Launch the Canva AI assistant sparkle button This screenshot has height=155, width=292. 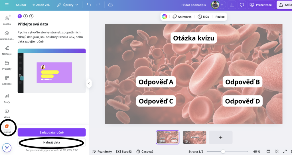coord(7,148)
